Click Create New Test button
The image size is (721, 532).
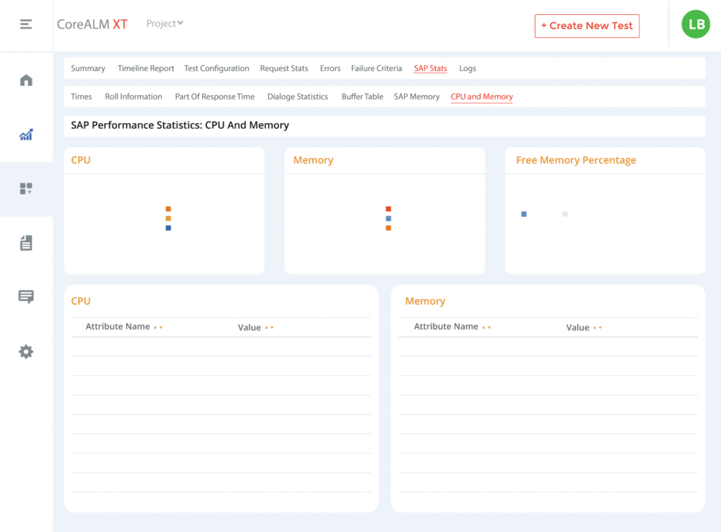[x=587, y=26]
